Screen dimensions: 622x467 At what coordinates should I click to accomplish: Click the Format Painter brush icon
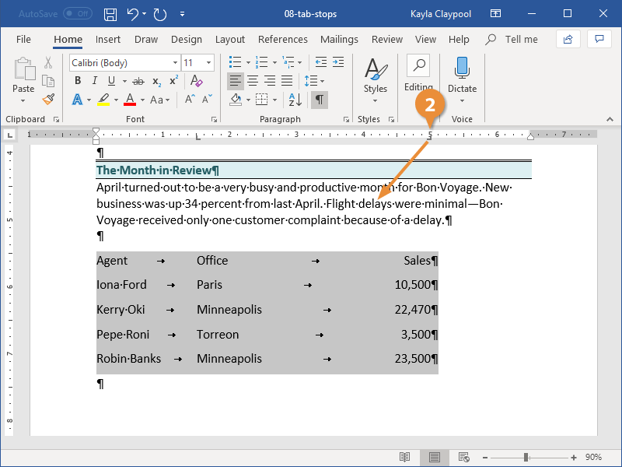[48, 99]
